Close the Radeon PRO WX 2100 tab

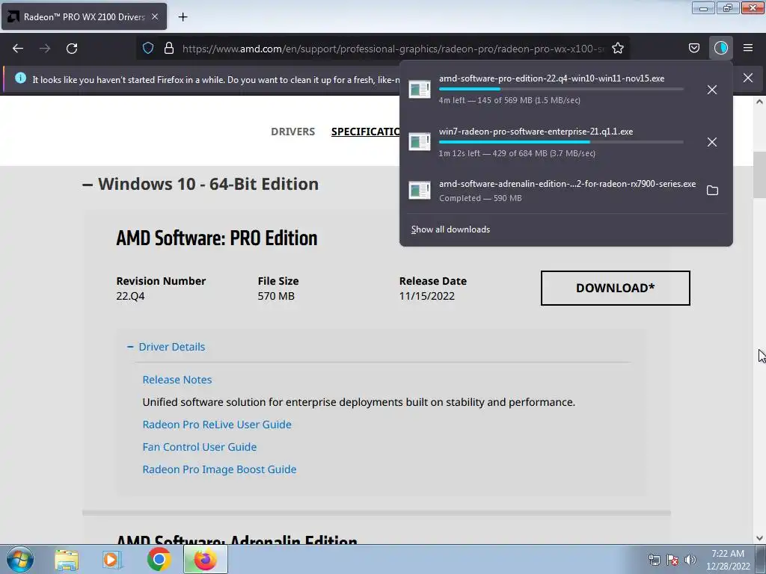pos(155,16)
